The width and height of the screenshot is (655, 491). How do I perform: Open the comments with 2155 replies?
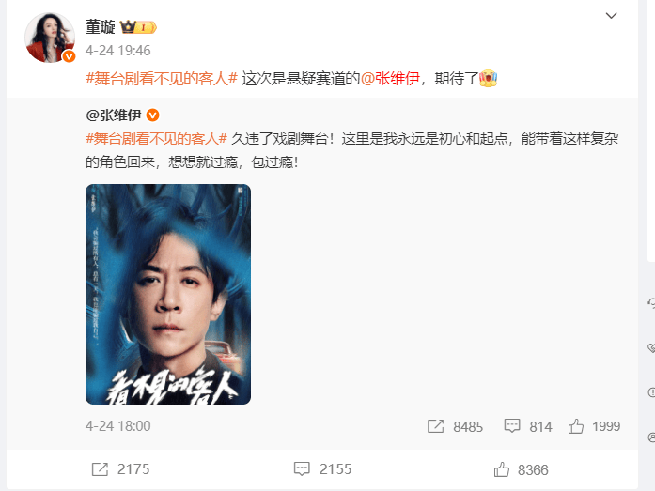pos(302,469)
